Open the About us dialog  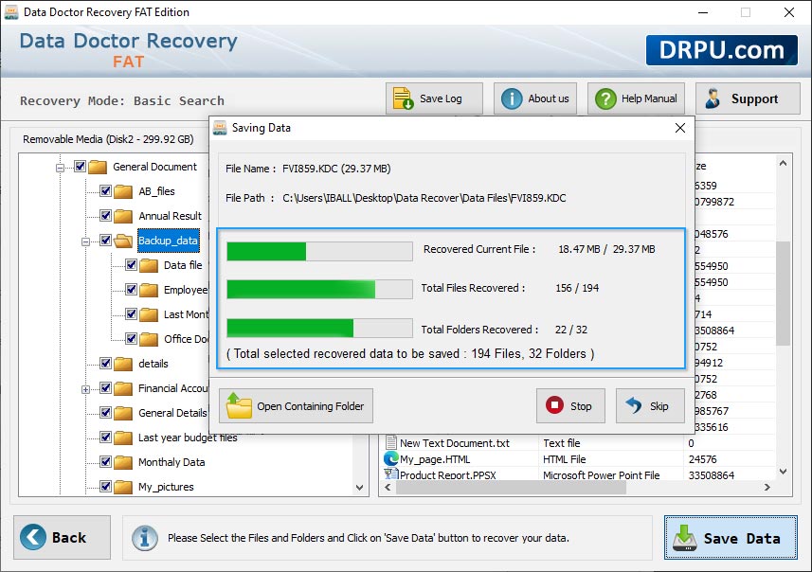click(x=535, y=98)
